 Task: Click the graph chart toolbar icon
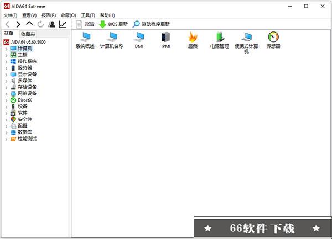coord(63,24)
